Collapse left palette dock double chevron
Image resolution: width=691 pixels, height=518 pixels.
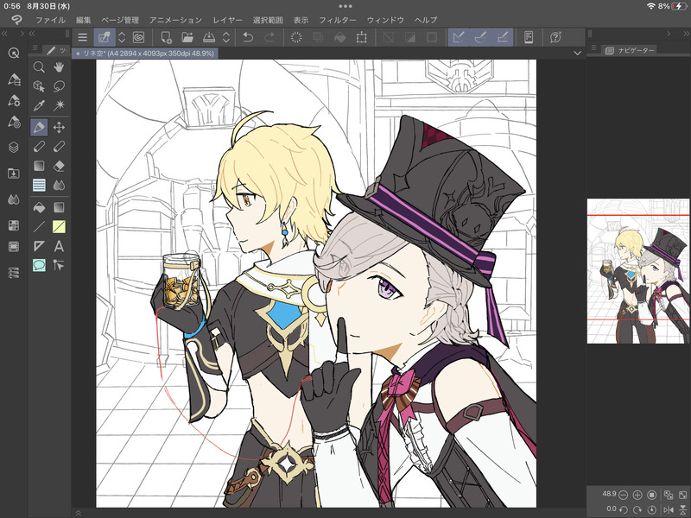coord(4,34)
